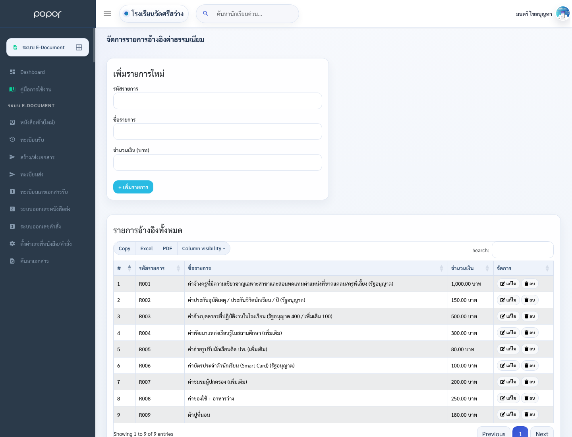Image resolution: width=572 pixels, height=437 pixels.
Task: Click the PDF export button
Action: pos(167,248)
